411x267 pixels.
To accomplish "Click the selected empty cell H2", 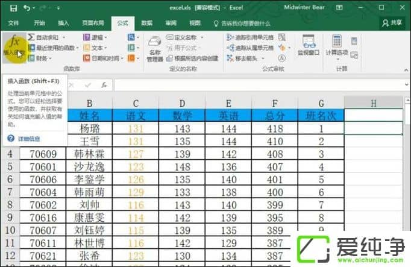I will click(x=374, y=128).
